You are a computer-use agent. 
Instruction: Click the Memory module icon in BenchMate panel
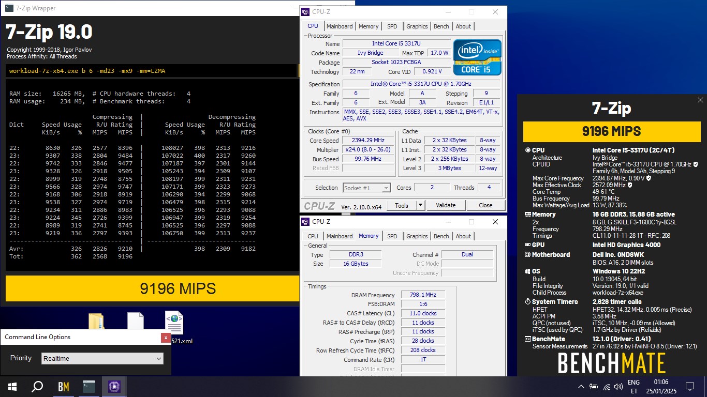527,215
